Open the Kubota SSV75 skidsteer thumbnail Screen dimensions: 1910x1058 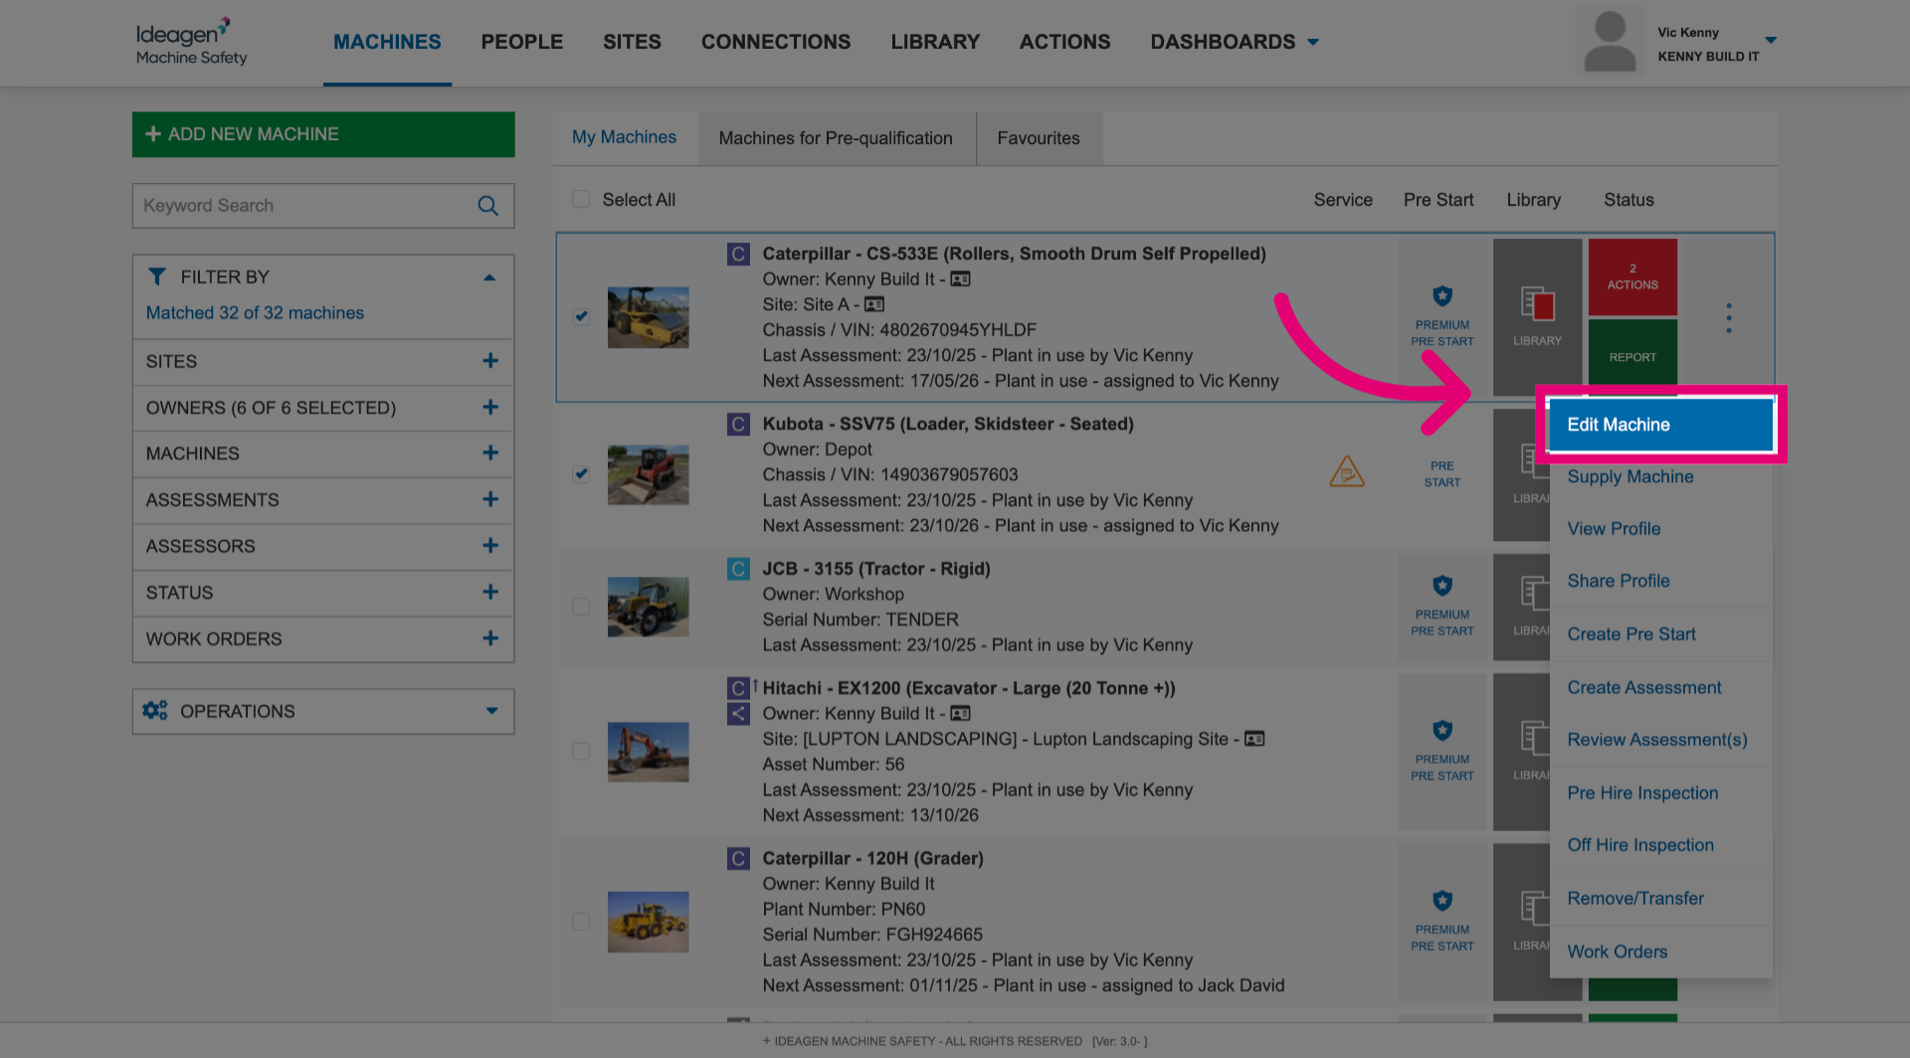click(648, 474)
